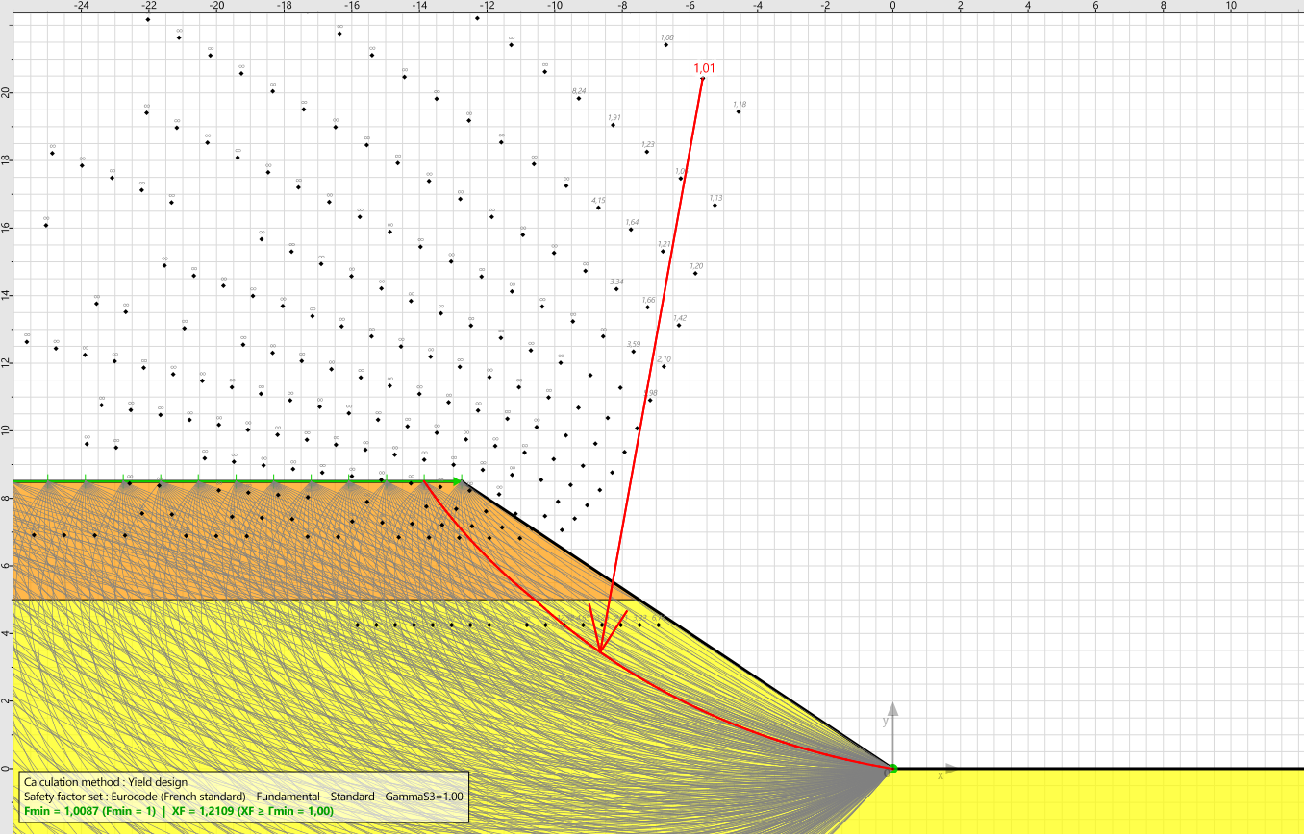Click the 1,20 safety factor label
This screenshot has height=834, width=1304.
pyautogui.click(x=696, y=266)
